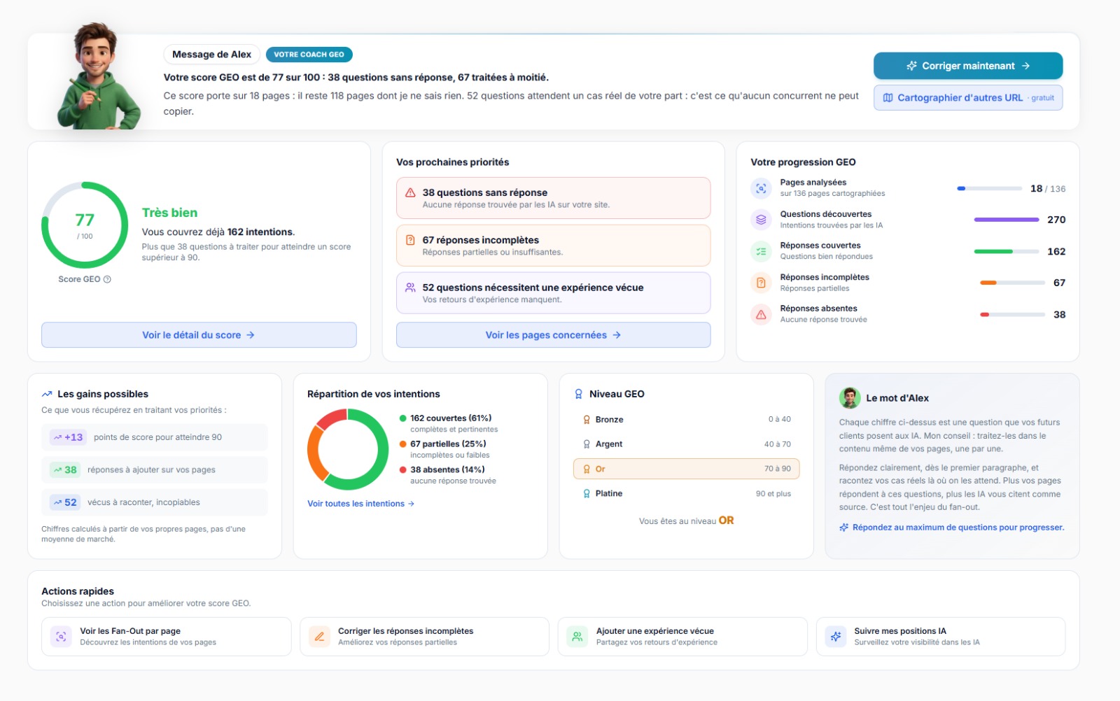
Task: Click the people icon in 52 questions card
Action: (x=410, y=288)
